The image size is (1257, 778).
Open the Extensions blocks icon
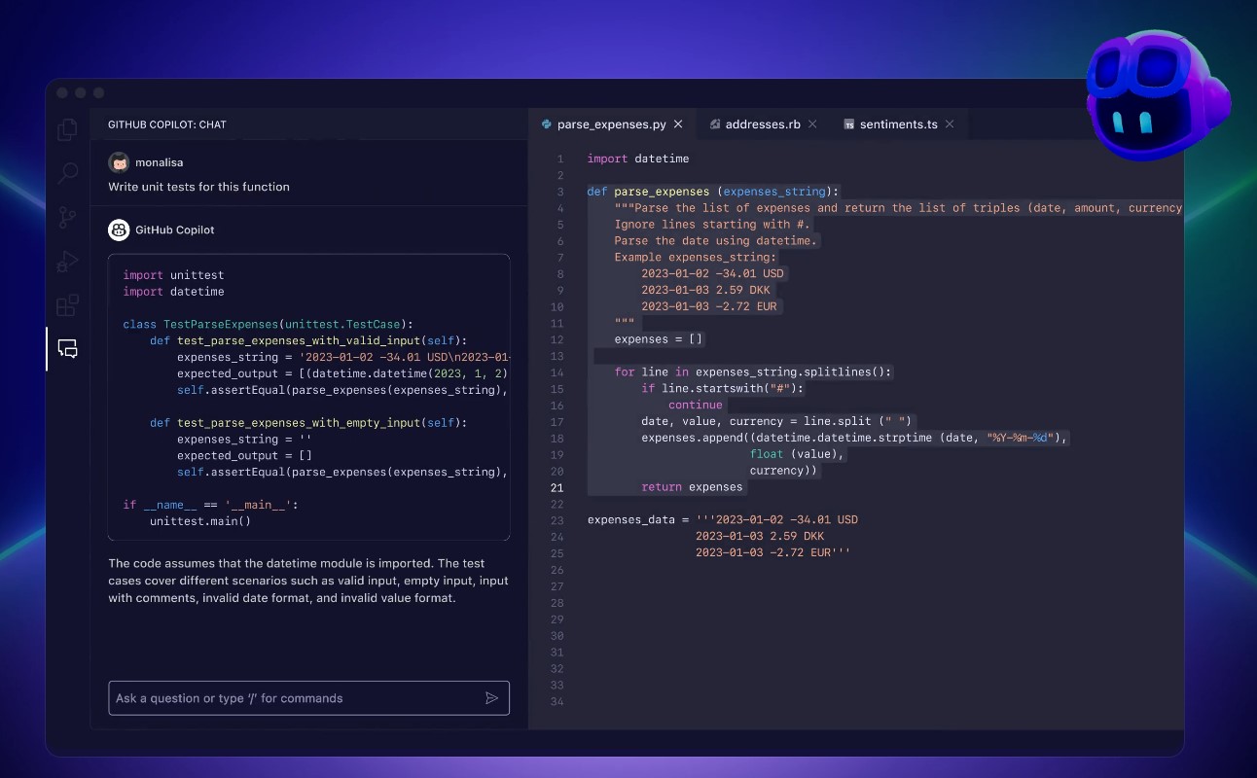coord(68,305)
